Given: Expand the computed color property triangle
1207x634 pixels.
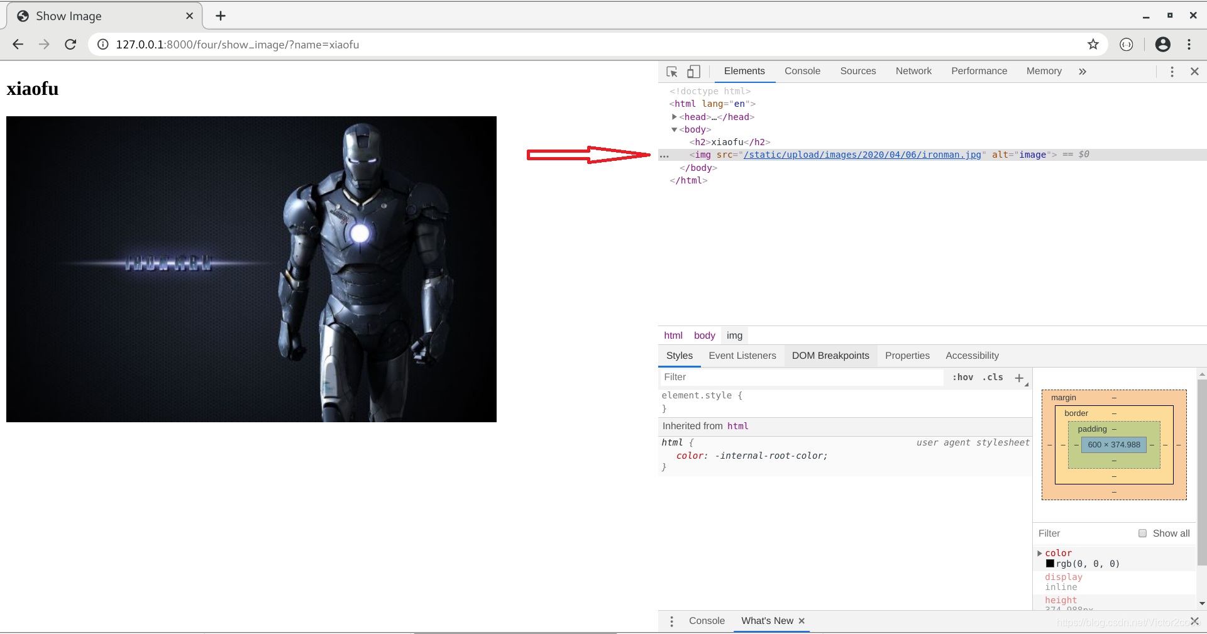Looking at the screenshot, I should point(1039,553).
